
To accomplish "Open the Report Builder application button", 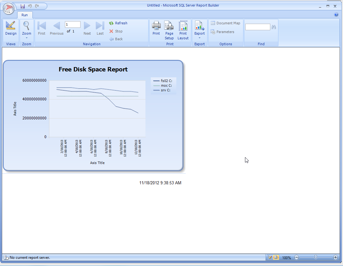I will point(8,8).
